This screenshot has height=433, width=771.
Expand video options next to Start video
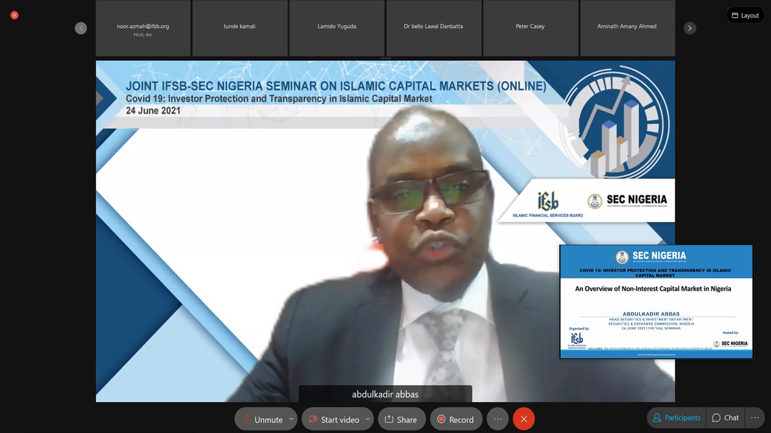[x=368, y=419]
